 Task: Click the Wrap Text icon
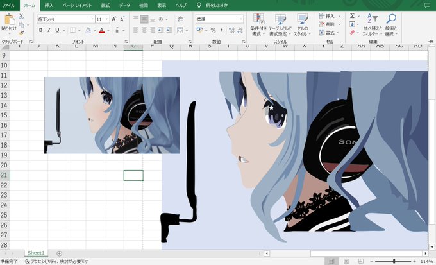180,19
